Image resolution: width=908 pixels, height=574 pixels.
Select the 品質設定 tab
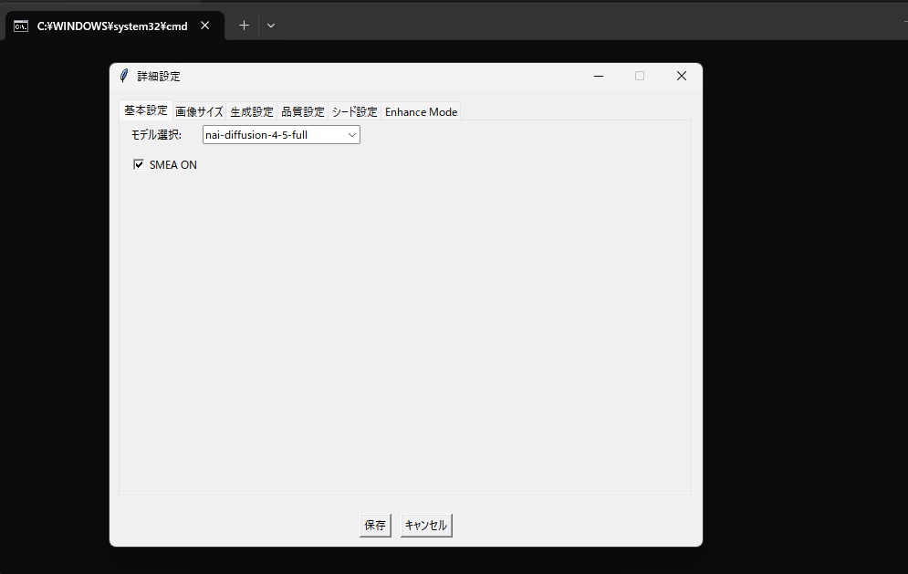point(302,110)
